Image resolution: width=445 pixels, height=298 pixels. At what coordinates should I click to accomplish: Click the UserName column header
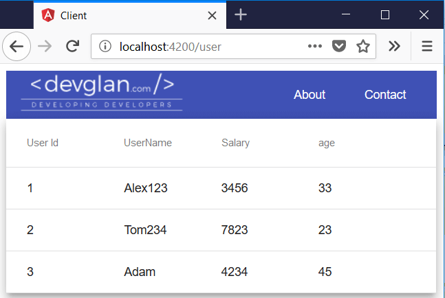click(x=148, y=143)
